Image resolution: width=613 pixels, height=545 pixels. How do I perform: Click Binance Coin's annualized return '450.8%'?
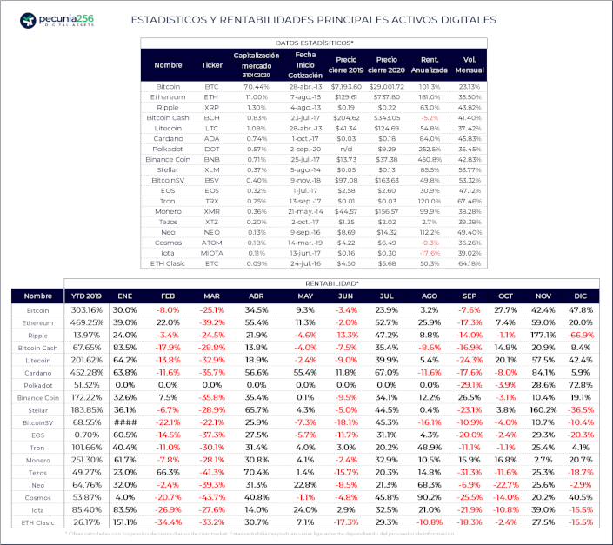pos(430,159)
